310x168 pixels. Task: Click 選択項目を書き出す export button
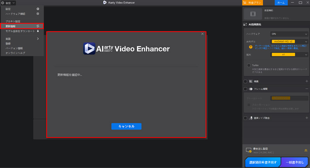(x=263, y=162)
